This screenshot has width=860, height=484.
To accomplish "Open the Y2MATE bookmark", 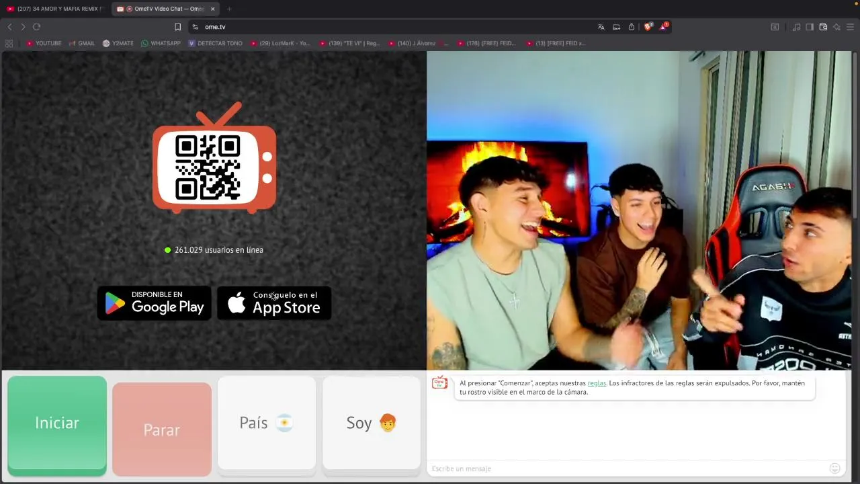I will 118,43.
